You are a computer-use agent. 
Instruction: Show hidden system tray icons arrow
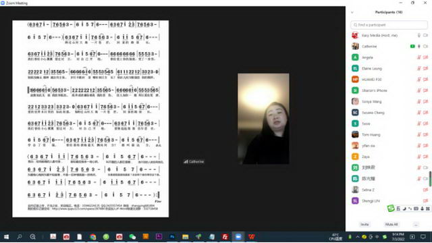357,237
